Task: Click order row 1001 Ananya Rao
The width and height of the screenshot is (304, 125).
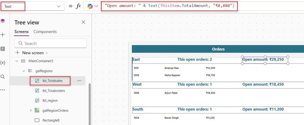Action: click(174, 68)
